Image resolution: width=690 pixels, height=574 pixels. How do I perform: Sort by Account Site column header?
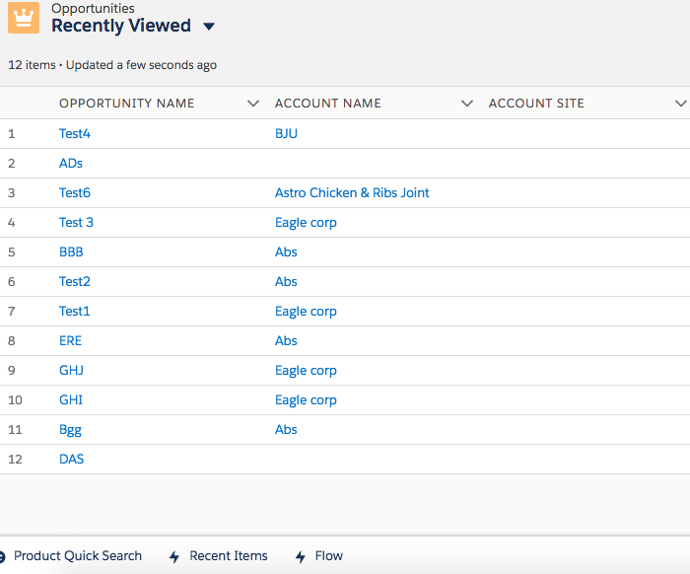(x=536, y=104)
